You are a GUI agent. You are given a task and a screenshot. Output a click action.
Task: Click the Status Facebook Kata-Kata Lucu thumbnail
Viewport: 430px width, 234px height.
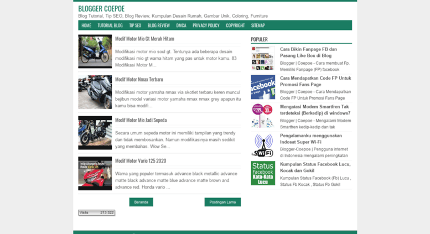pyautogui.click(x=263, y=173)
